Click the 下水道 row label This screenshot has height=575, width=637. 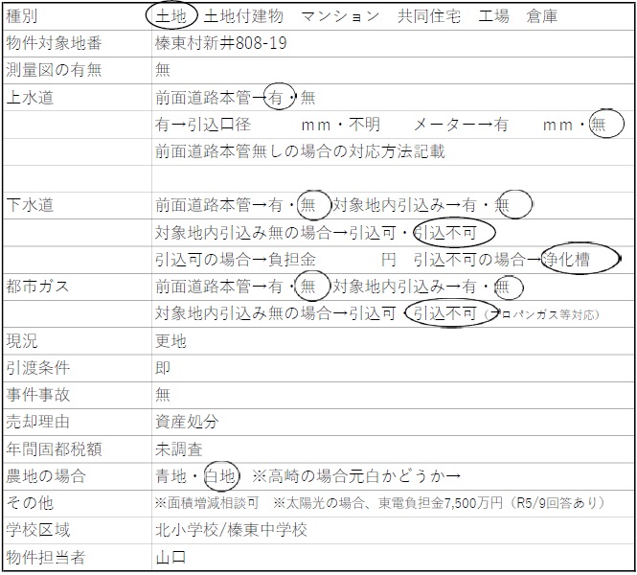tap(30, 205)
